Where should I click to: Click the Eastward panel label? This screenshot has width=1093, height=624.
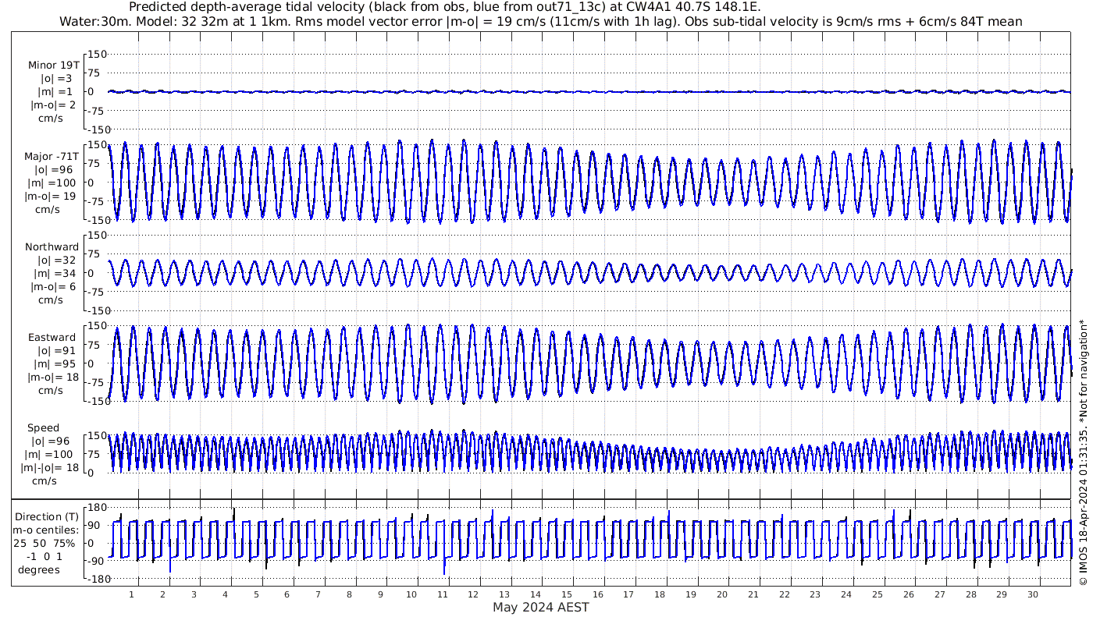[52, 338]
